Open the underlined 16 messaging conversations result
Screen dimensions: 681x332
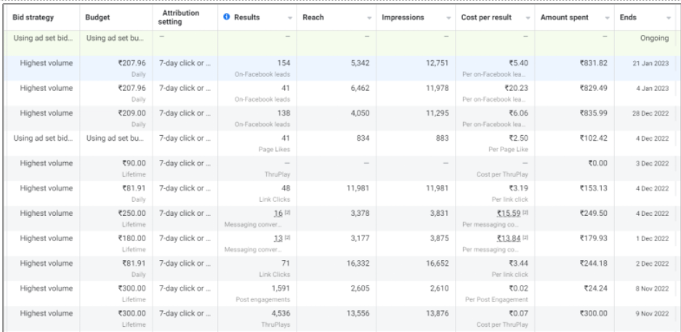pyautogui.click(x=277, y=209)
